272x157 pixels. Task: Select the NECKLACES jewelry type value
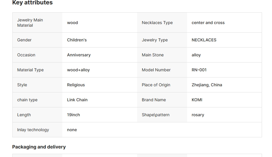point(204,40)
